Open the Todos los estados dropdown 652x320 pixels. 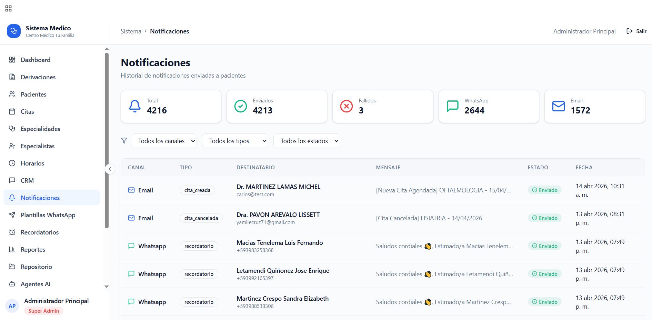(x=307, y=141)
